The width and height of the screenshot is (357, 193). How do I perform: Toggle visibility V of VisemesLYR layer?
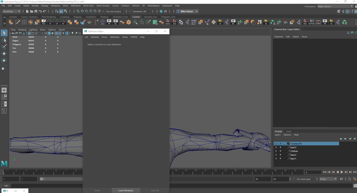tap(276, 144)
